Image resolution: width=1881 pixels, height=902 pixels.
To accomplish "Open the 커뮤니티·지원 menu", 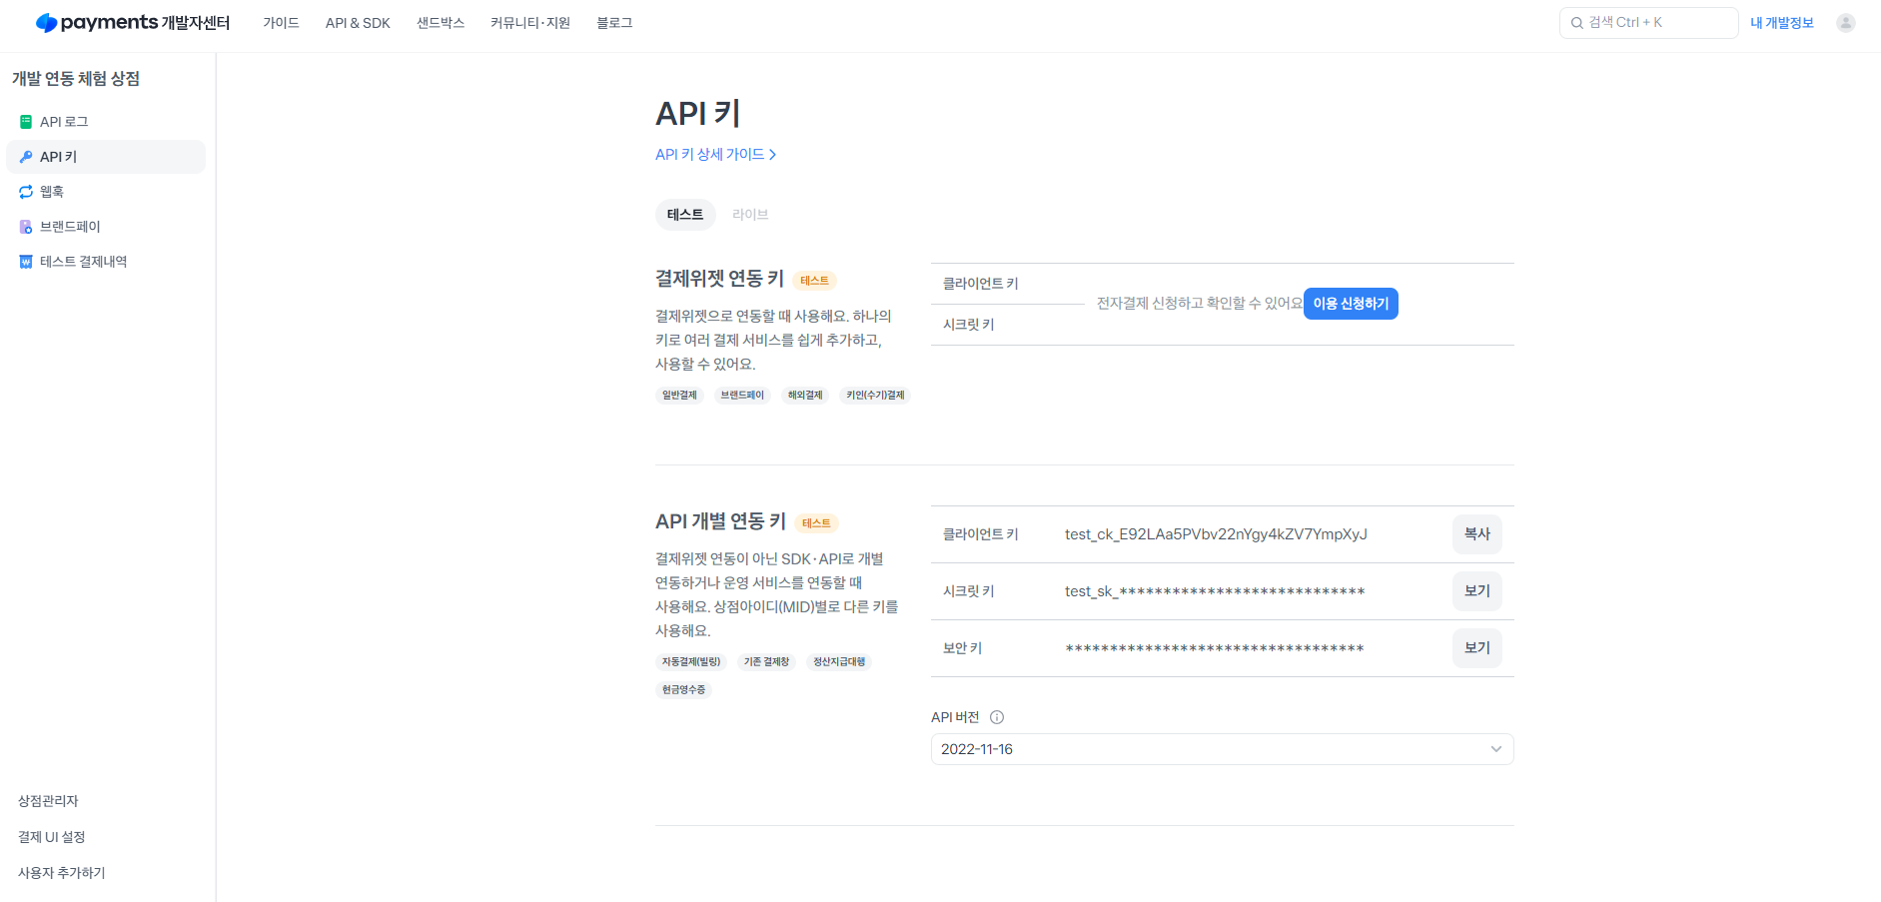I will point(530,23).
